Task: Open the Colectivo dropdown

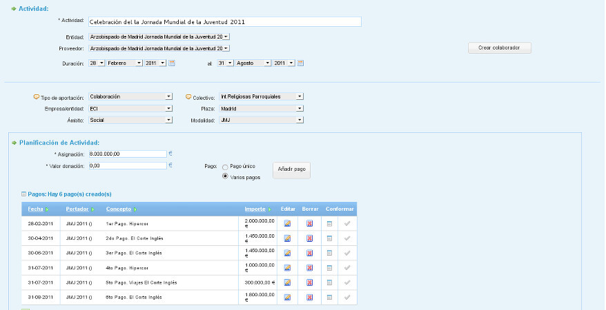Action: pos(262,96)
